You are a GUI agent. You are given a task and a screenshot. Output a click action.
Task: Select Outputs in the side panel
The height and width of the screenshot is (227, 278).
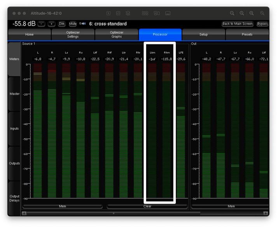[14, 163]
